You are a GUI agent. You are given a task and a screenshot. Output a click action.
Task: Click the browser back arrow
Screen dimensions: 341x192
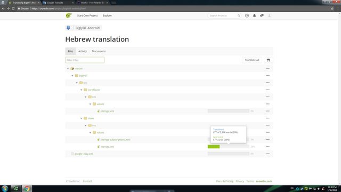pos(3,9)
